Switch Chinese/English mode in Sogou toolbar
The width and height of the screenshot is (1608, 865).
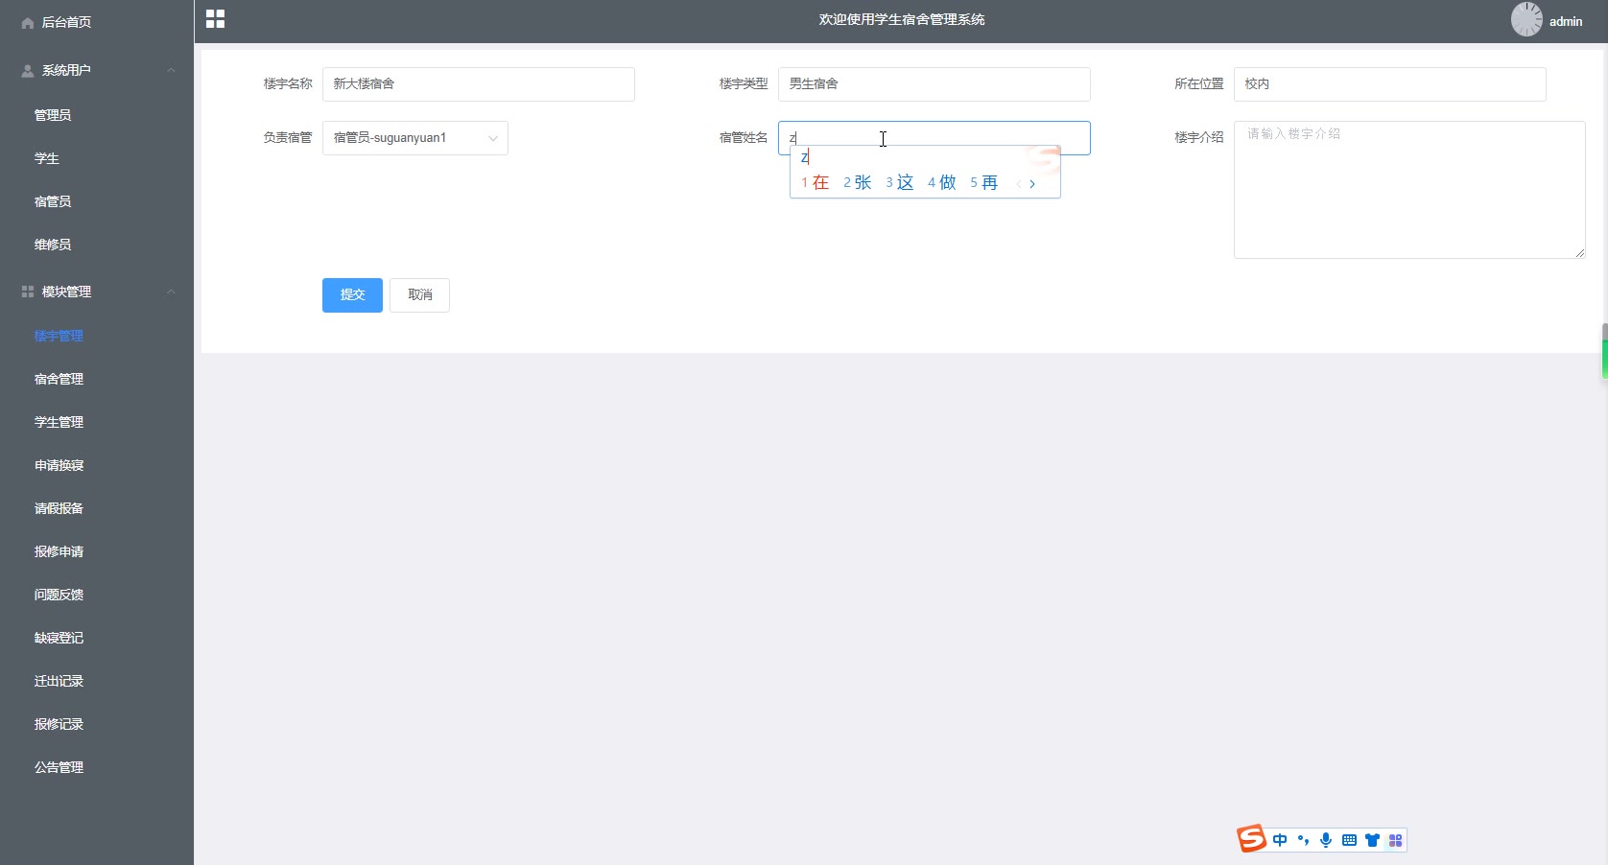(x=1280, y=840)
